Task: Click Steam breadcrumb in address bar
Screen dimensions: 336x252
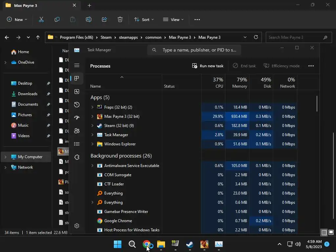Action: [106, 37]
